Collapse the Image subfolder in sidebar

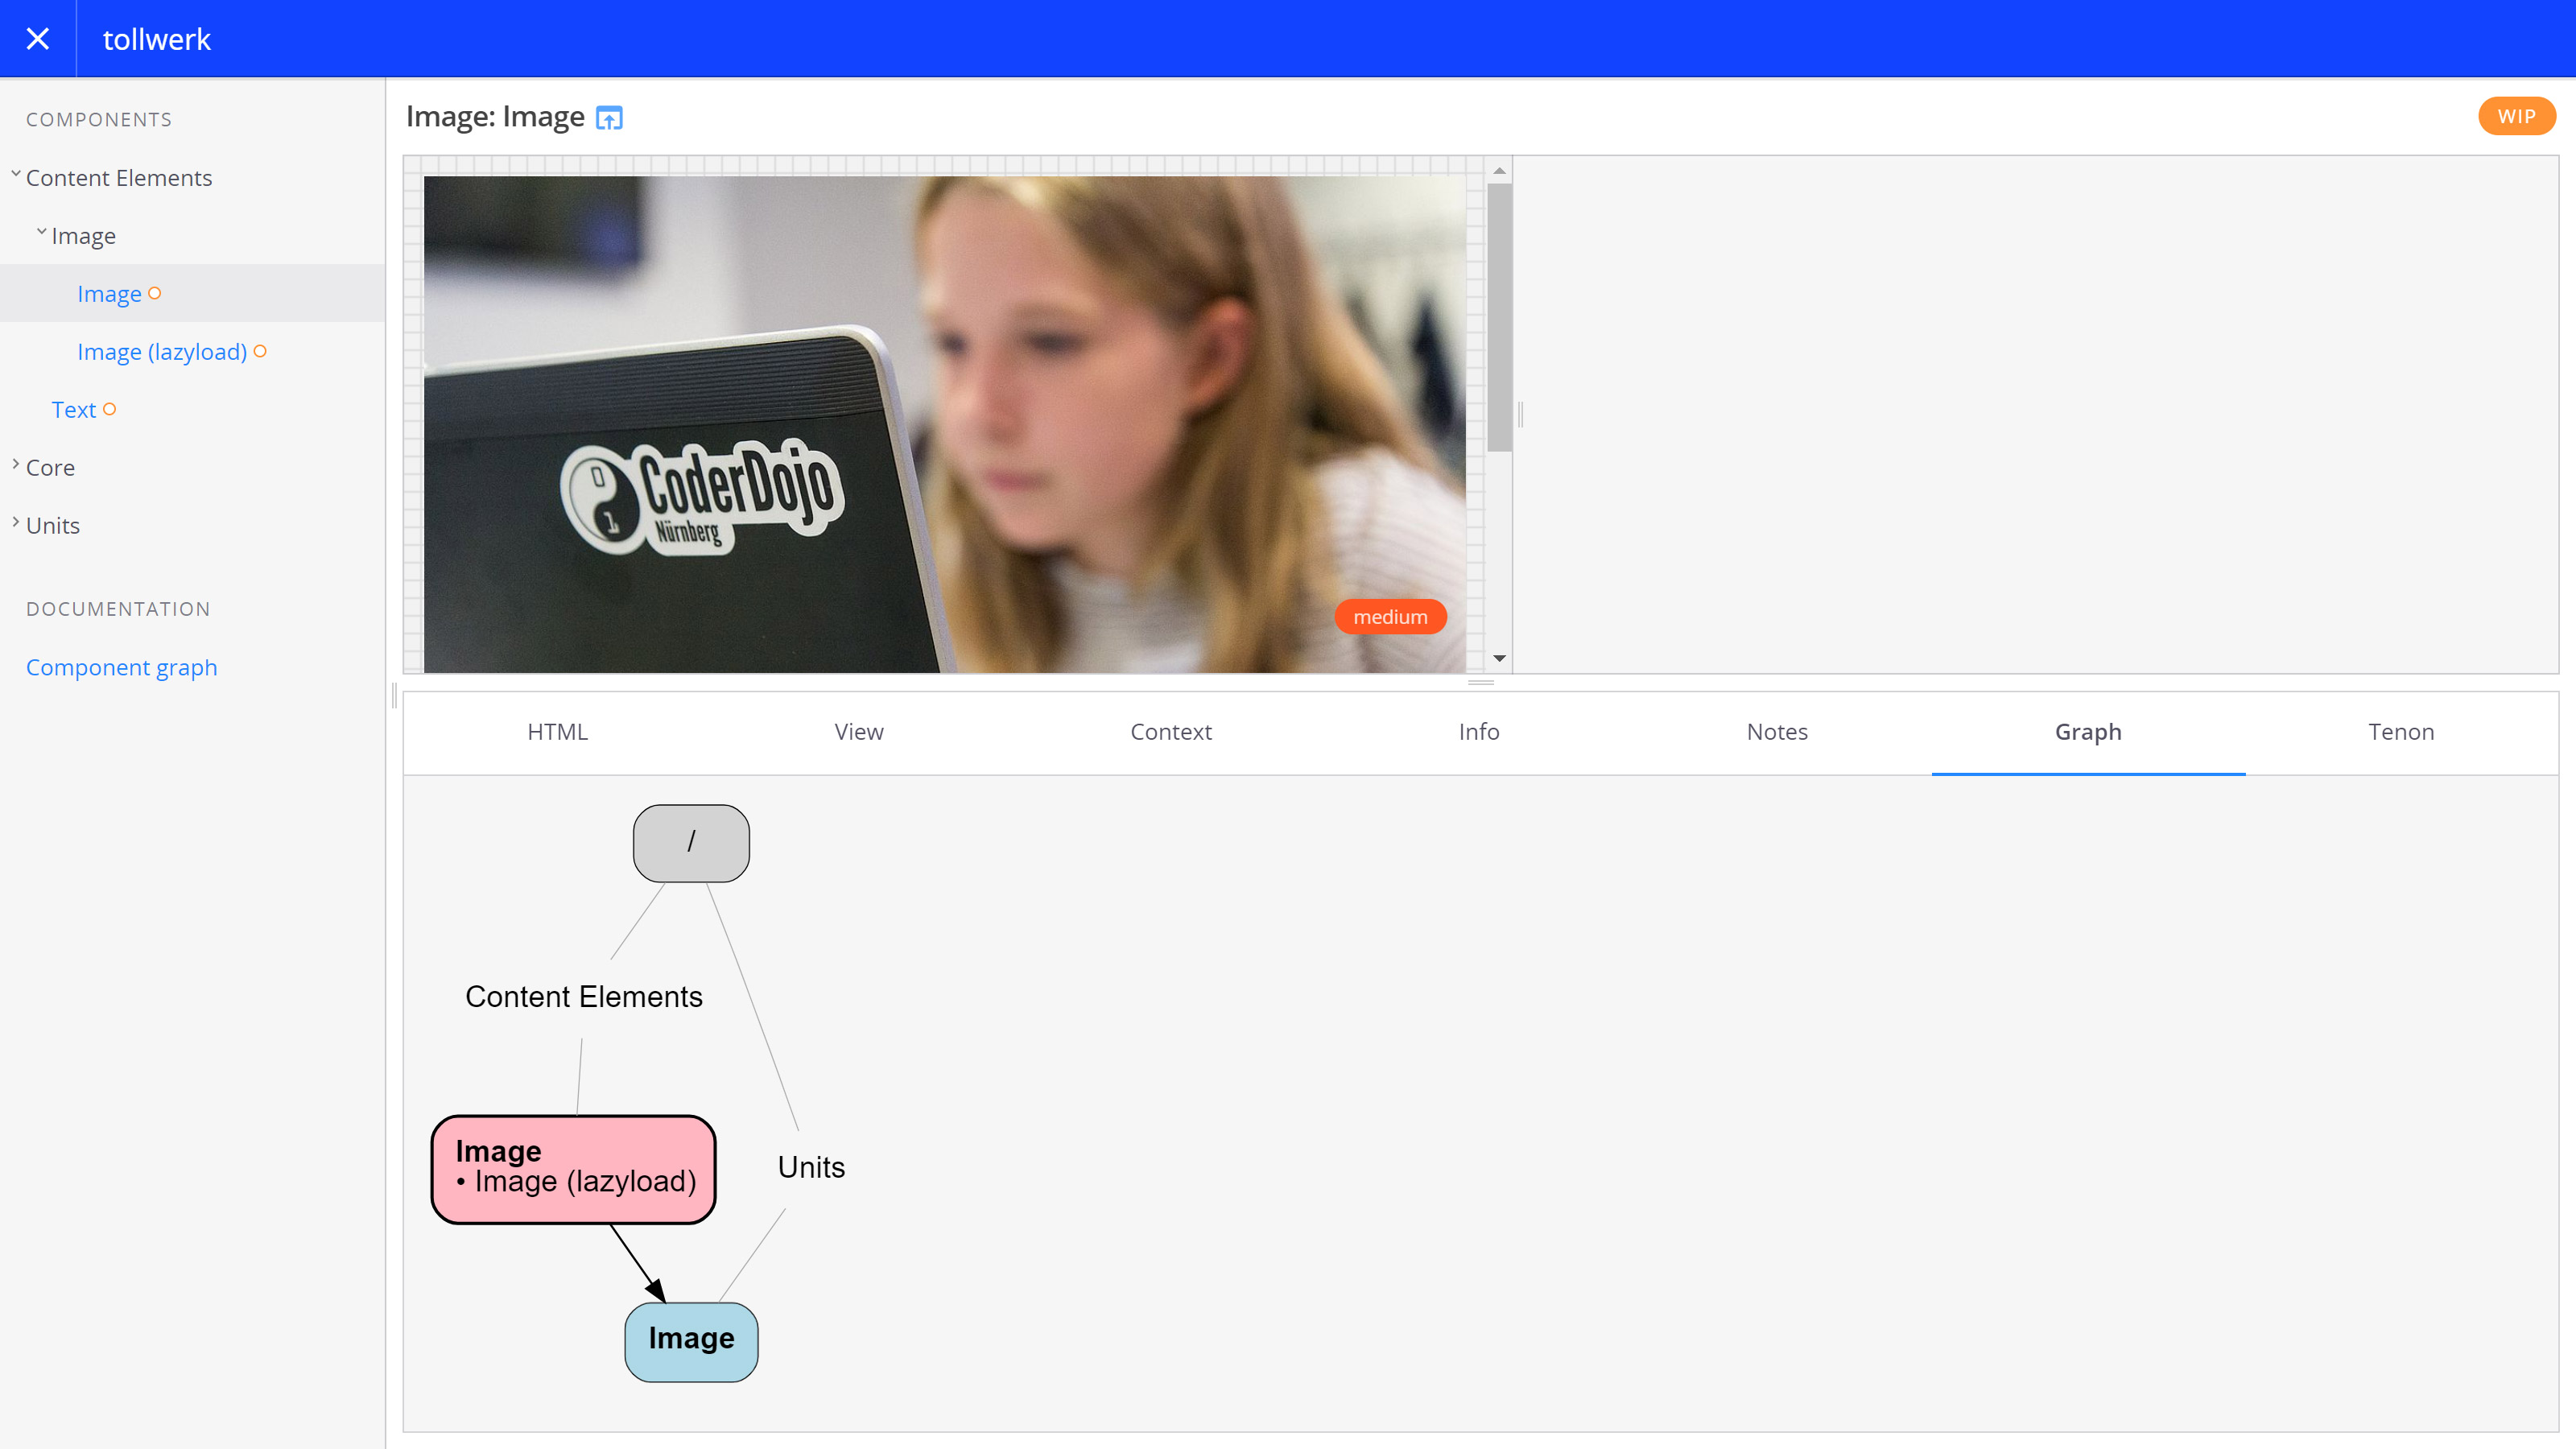[x=83, y=236]
